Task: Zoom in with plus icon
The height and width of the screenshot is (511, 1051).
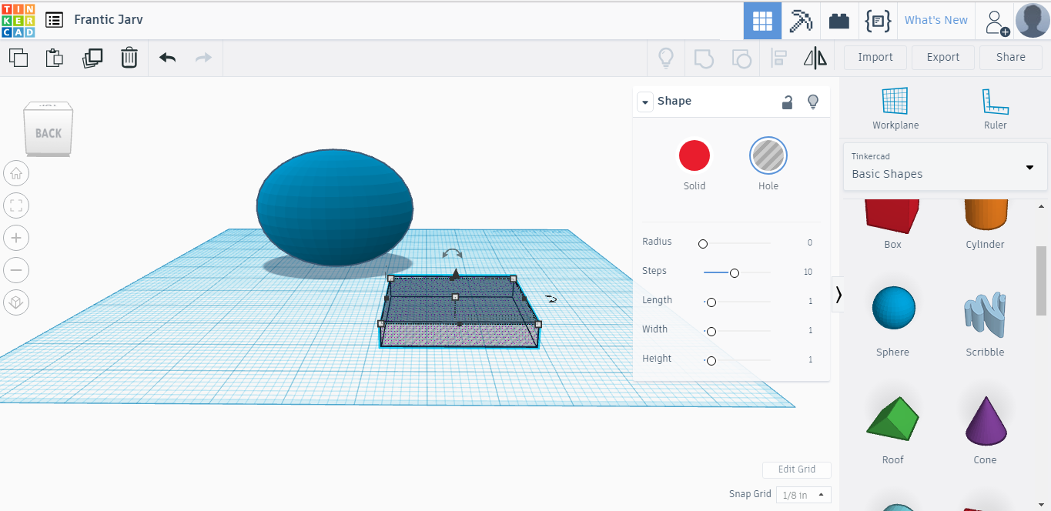Action: pos(16,238)
